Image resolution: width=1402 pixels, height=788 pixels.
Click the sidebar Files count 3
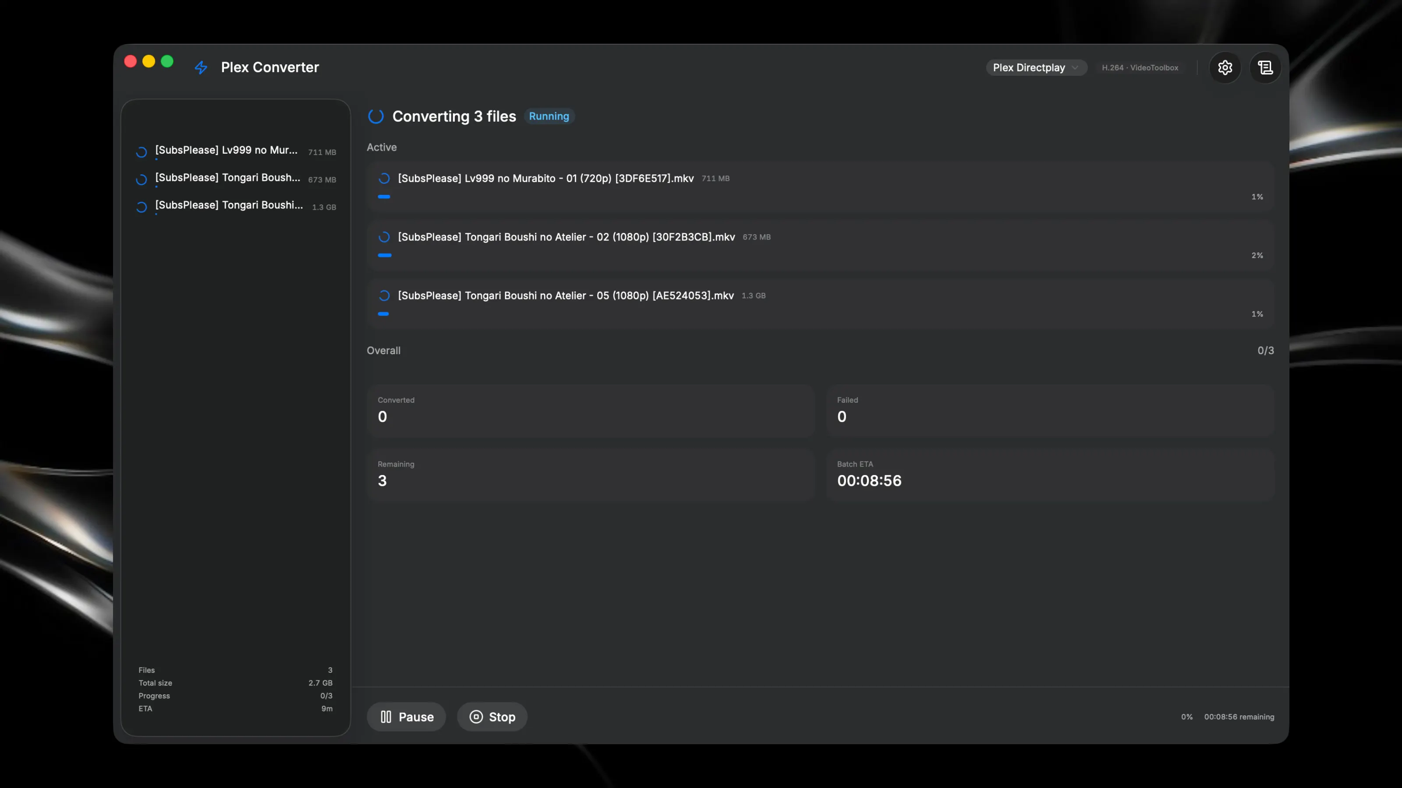coord(330,671)
